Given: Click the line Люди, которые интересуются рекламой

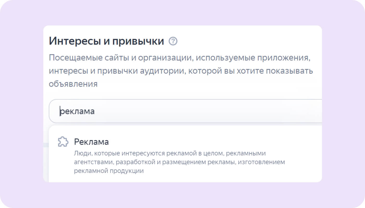Looking at the screenshot, I should (170, 153).
